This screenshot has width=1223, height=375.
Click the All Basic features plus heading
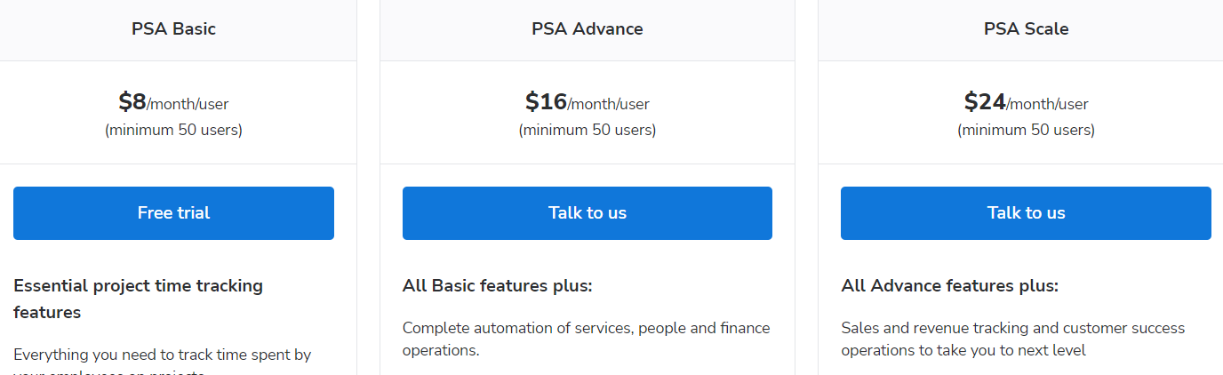click(497, 286)
